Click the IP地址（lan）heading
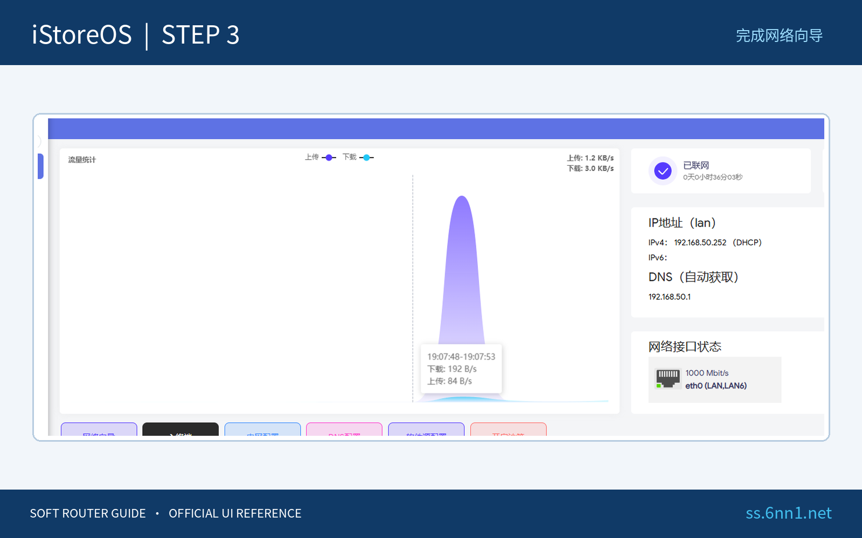Screen dimensions: 862x538 (x=682, y=223)
